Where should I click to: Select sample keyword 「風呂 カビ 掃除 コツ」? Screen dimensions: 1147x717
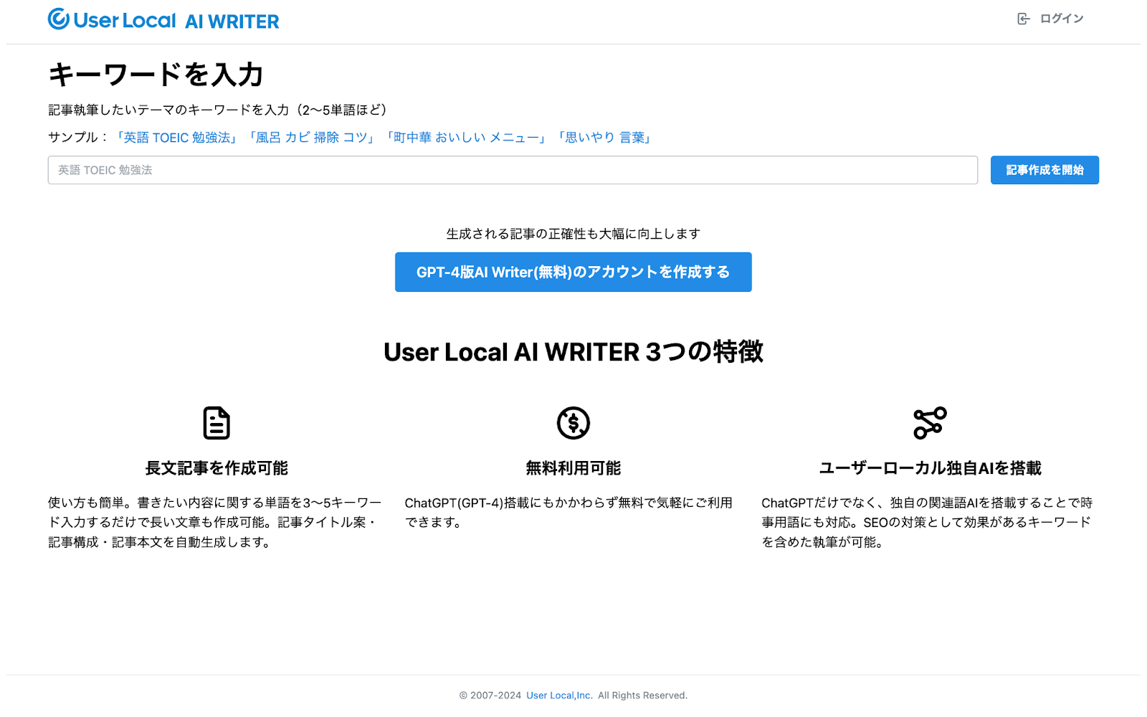[312, 138]
